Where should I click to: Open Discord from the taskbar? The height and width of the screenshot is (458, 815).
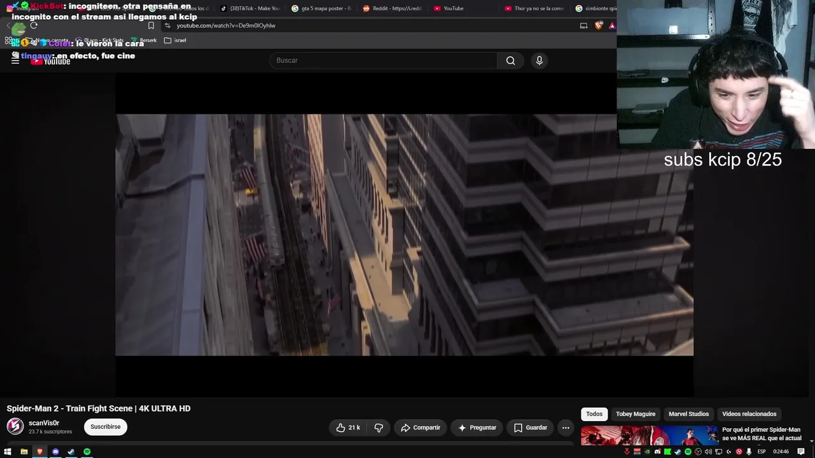(55, 452)
